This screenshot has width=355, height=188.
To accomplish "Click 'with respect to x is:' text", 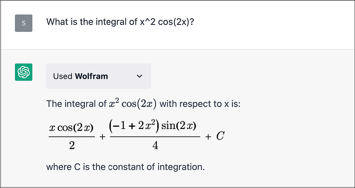I will (x=200, y=104).
